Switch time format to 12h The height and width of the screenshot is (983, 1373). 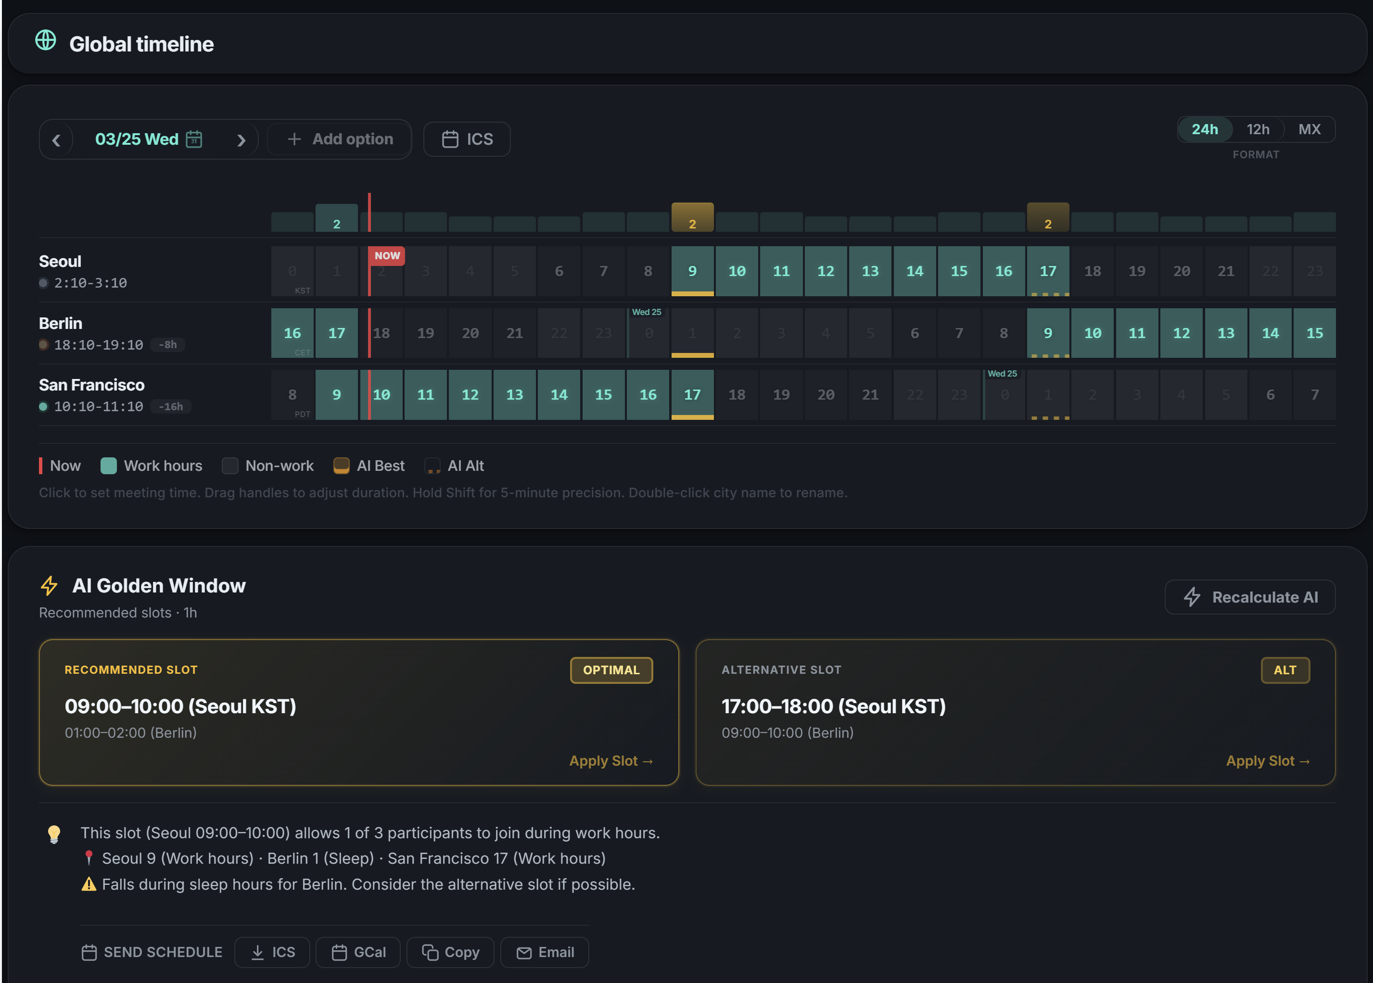pos(1259,129)
